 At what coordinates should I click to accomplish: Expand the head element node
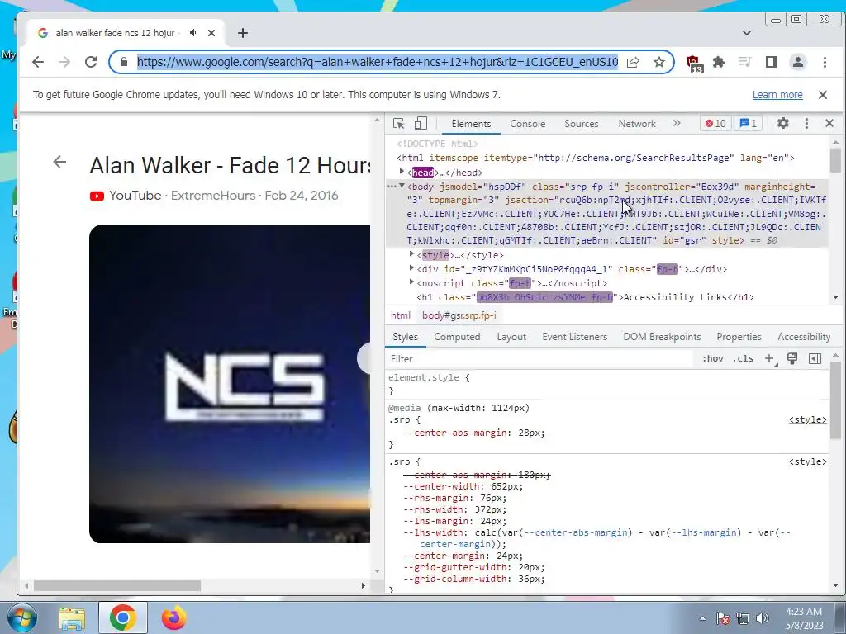(402, 172)
